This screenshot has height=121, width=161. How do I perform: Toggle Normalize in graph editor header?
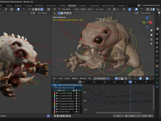point(100,78)
